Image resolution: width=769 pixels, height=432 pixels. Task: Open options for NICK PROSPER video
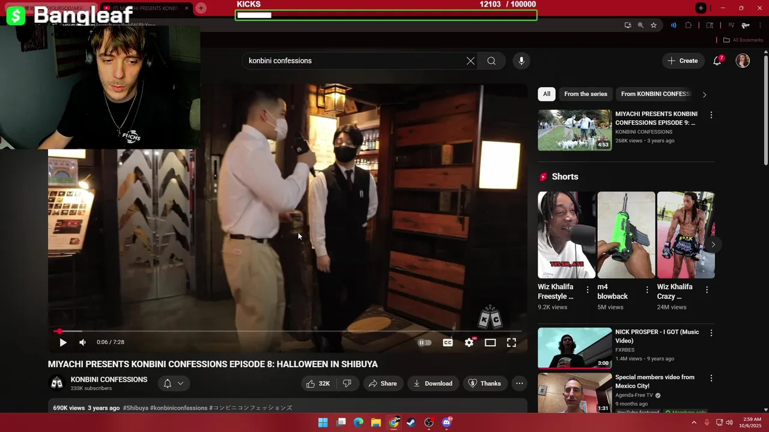coord(711,332)
